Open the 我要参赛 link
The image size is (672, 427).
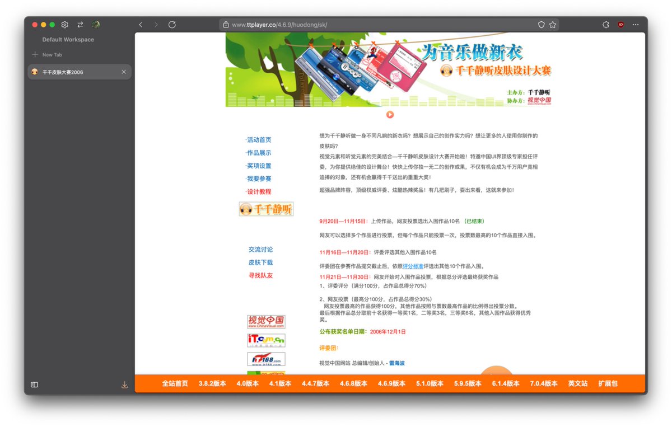point(259,179)
